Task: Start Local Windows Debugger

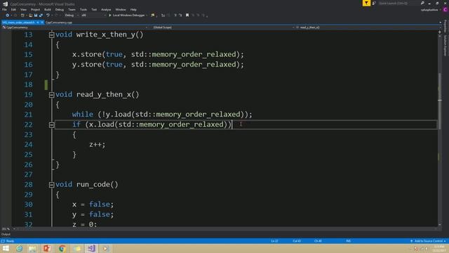Action: 126,15
